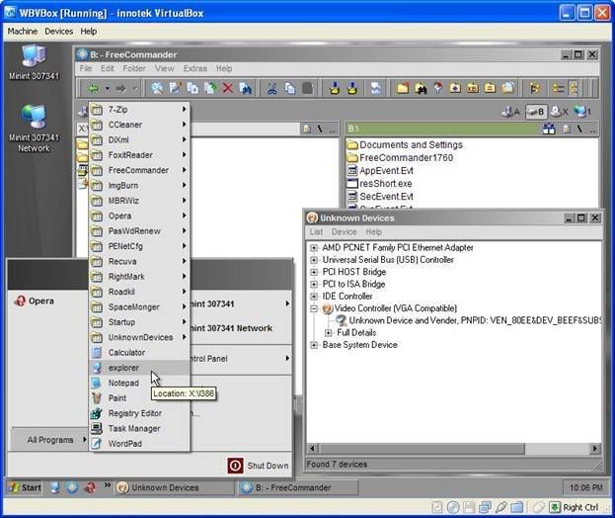This screenshot has height=518, width=615.
Task: Expand Base System Device node
Action: pyautogui.click(x=314, y=345)
